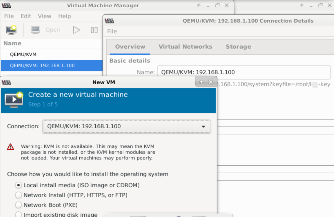Click the Connection Details window logo icon
The height and width of the screenshot is (217, 334).
point(109,21)
